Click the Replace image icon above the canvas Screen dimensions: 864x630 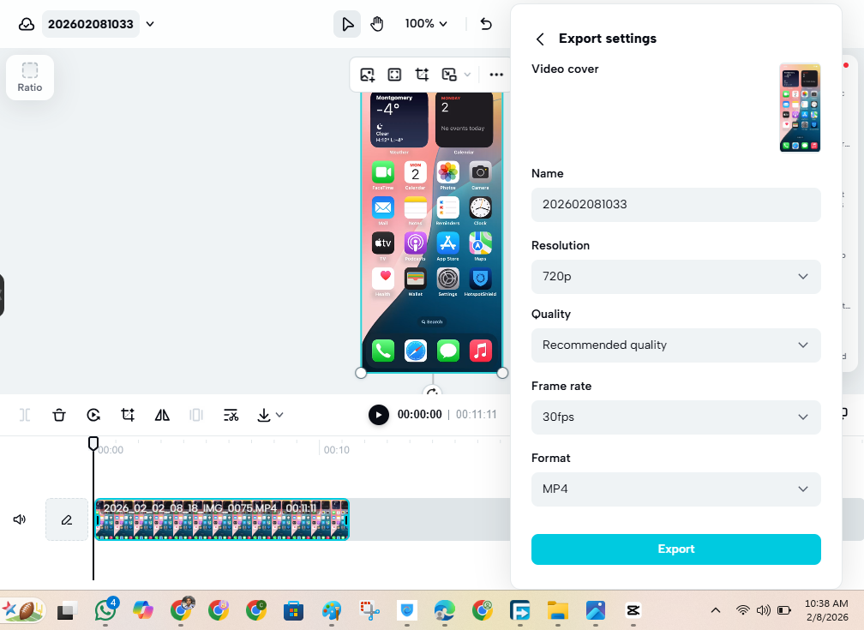[367, 75]
